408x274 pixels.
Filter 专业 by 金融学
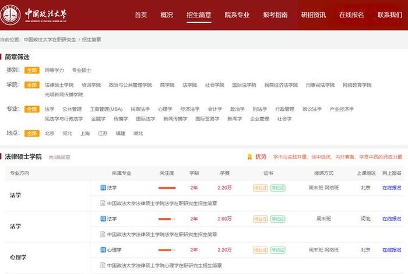click(x=99, y=119)
